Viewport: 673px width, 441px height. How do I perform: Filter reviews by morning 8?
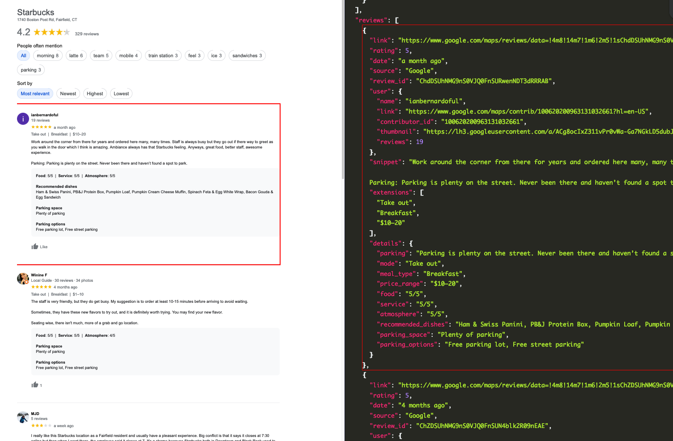tap(48, 55)
